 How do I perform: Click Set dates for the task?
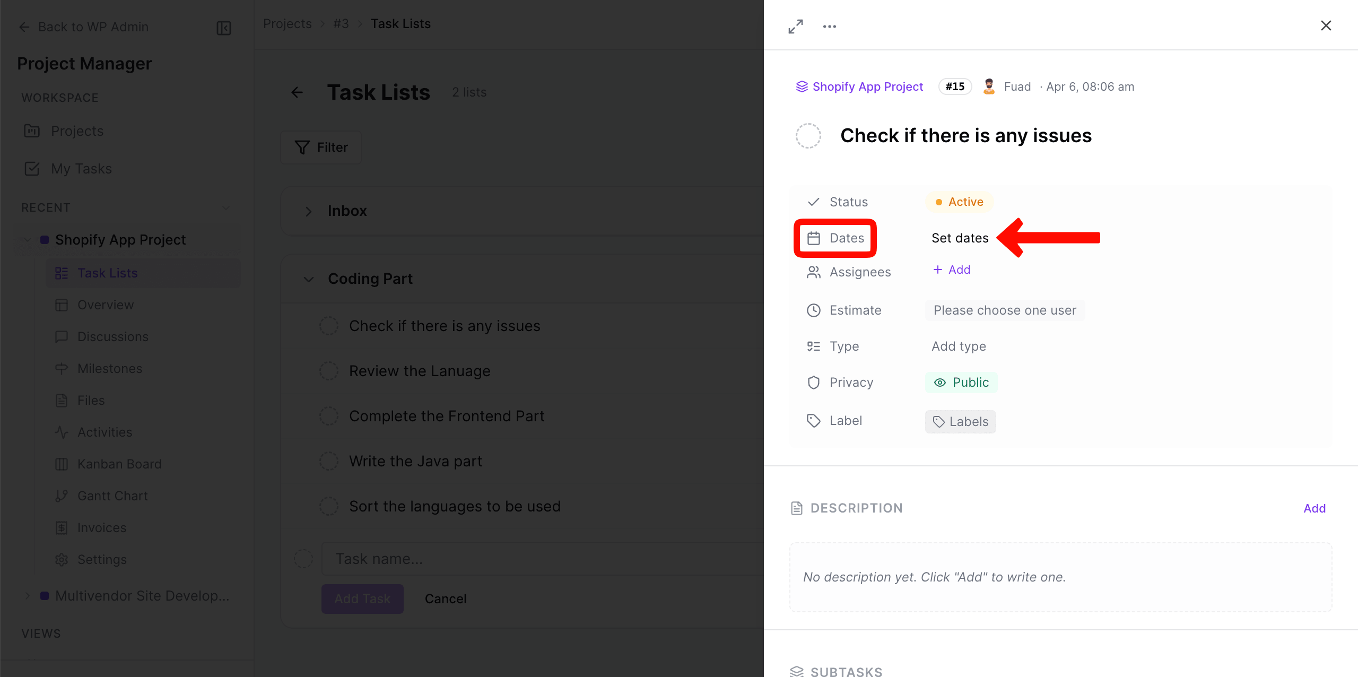(960, 238)
